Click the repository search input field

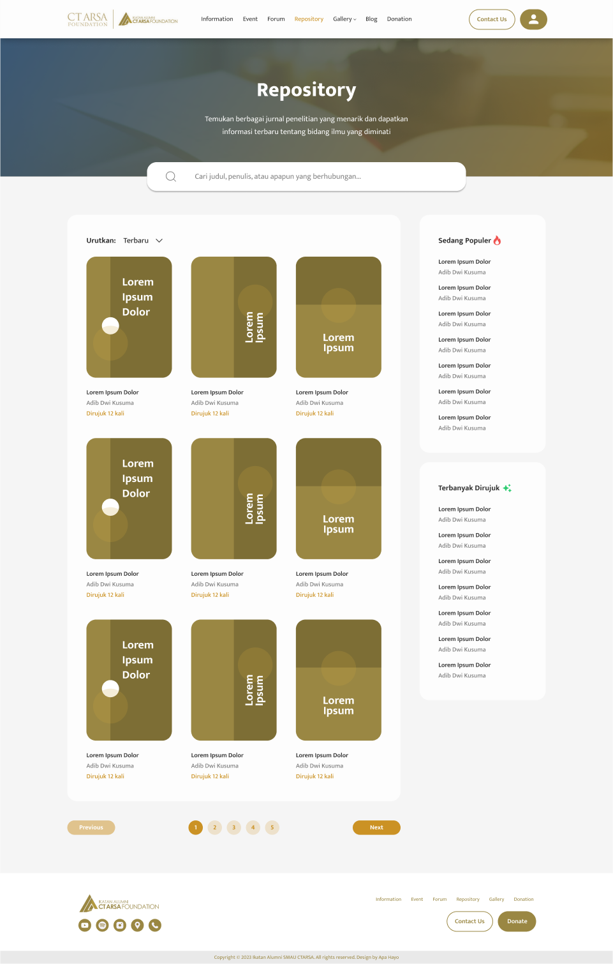tap(319, 177)
